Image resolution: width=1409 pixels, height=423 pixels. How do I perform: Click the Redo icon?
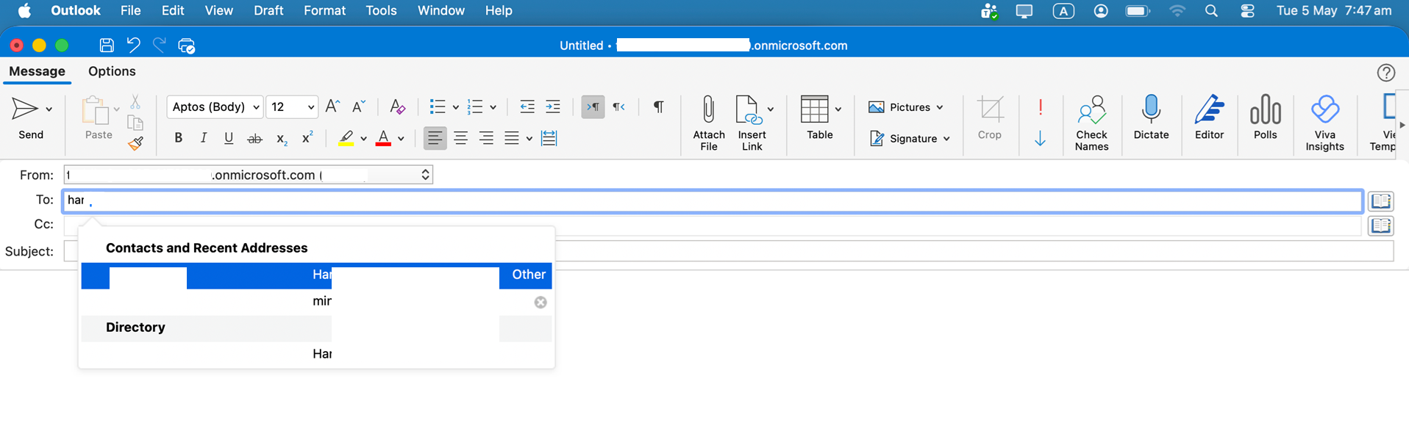click(x=160, y=46)
